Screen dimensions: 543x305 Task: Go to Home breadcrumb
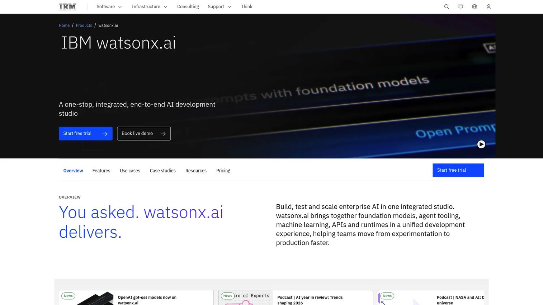click(x=64, y=25)
